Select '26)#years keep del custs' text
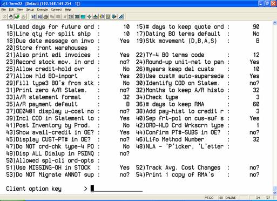The width and height of the screenshot is (277, 201). (x=175, y=69)
